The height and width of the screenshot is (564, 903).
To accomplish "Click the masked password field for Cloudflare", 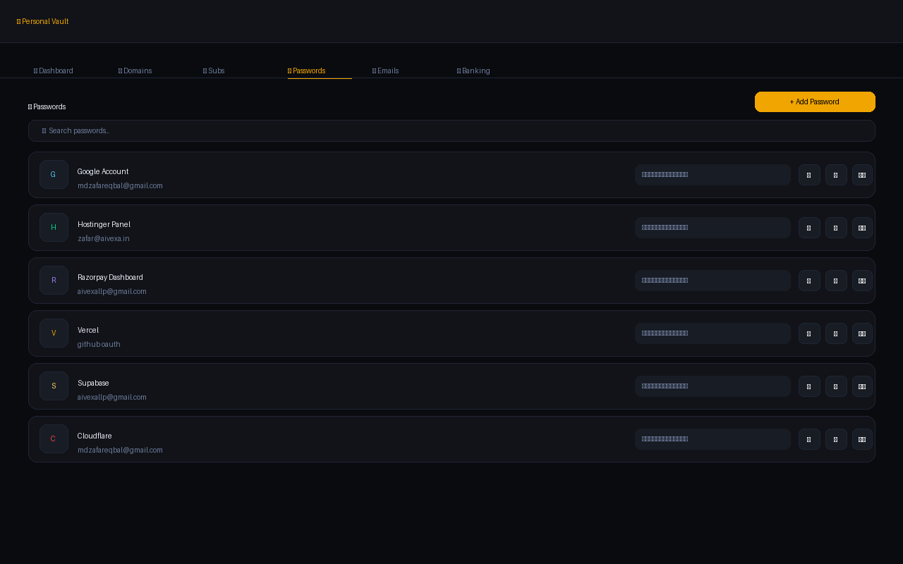I will click(713, 439).
